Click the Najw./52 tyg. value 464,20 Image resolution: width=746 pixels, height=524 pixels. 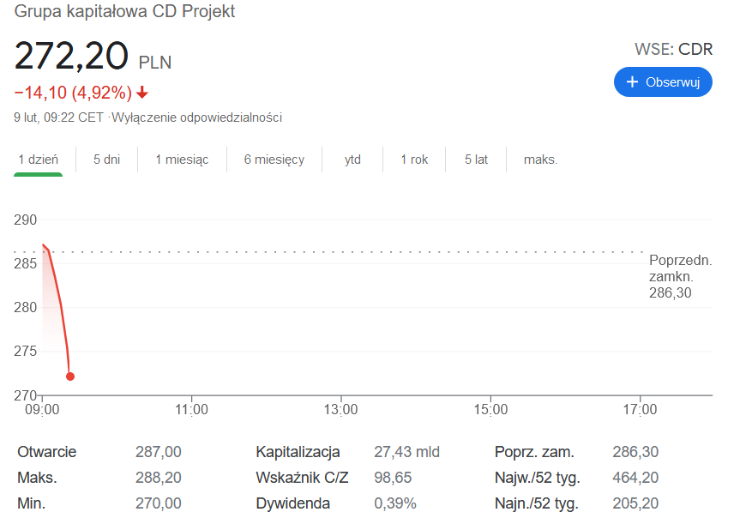[x=635, y=478]
